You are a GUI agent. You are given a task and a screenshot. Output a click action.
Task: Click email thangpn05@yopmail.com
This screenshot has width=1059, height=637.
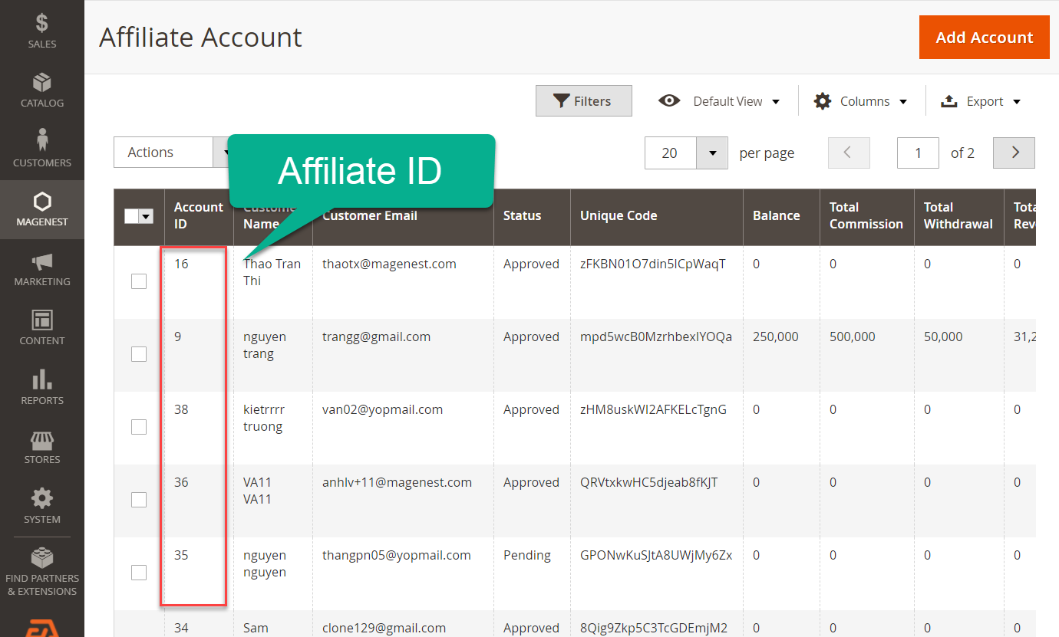tap(397, 555)
